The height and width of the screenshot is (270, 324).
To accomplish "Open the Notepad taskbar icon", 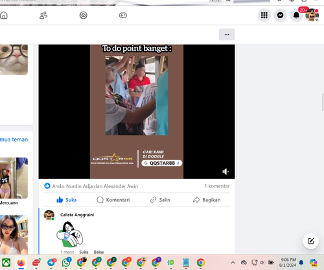I will pyautogui.click(x=186, y=263).
